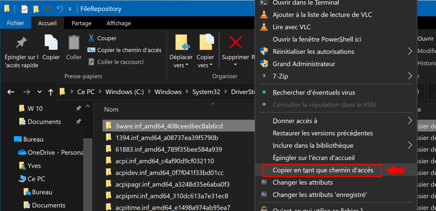
Task: Click the Déplacer vers folder icon
Action: click(x=182, y=42)
